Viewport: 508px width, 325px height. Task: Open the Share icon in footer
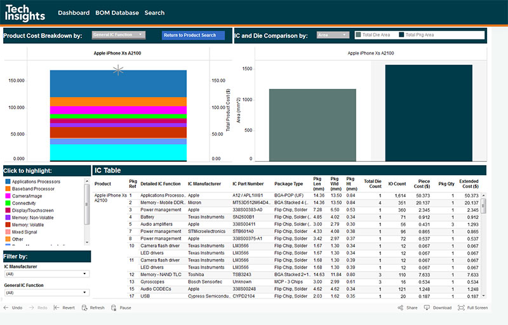pos(400,307)
